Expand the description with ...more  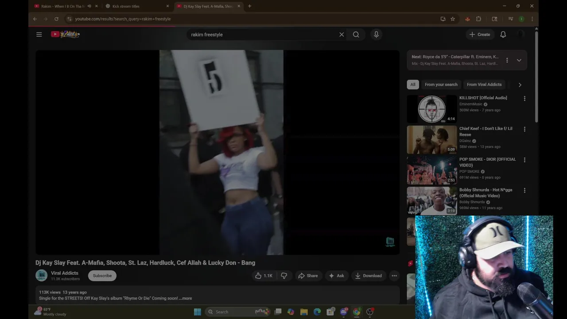point(186,298)
